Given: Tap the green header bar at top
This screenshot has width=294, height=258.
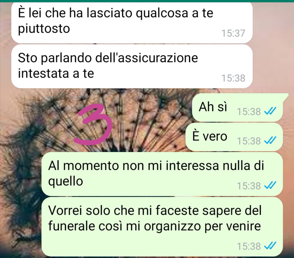Looking at the screenshot, I should pyautogui.click(x=147, y=1).
